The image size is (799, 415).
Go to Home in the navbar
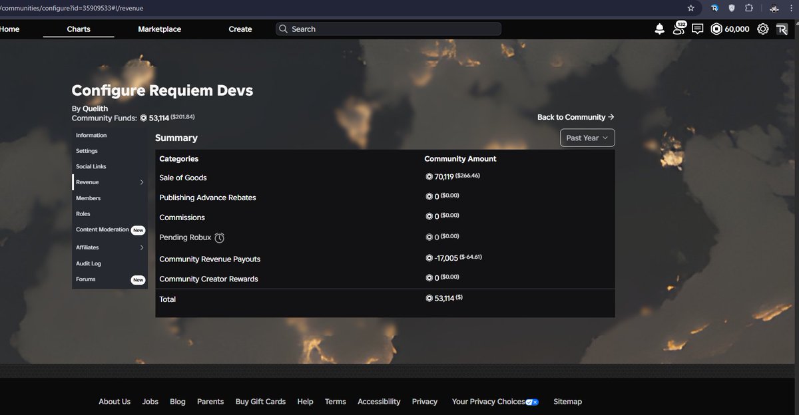(x=10, y=29)
